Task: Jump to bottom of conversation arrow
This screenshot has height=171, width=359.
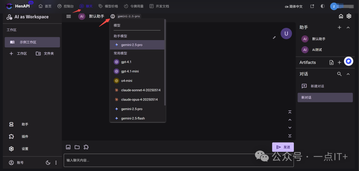Action: click(290, 136)
